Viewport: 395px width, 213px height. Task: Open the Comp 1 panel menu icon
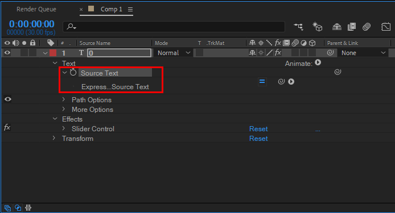(130, 9)
